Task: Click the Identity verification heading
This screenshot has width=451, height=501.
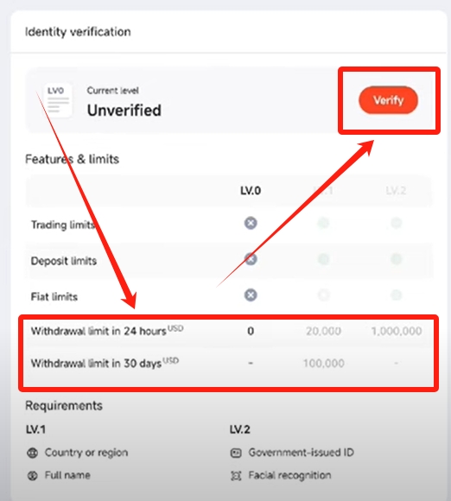Action: [78, 32]
